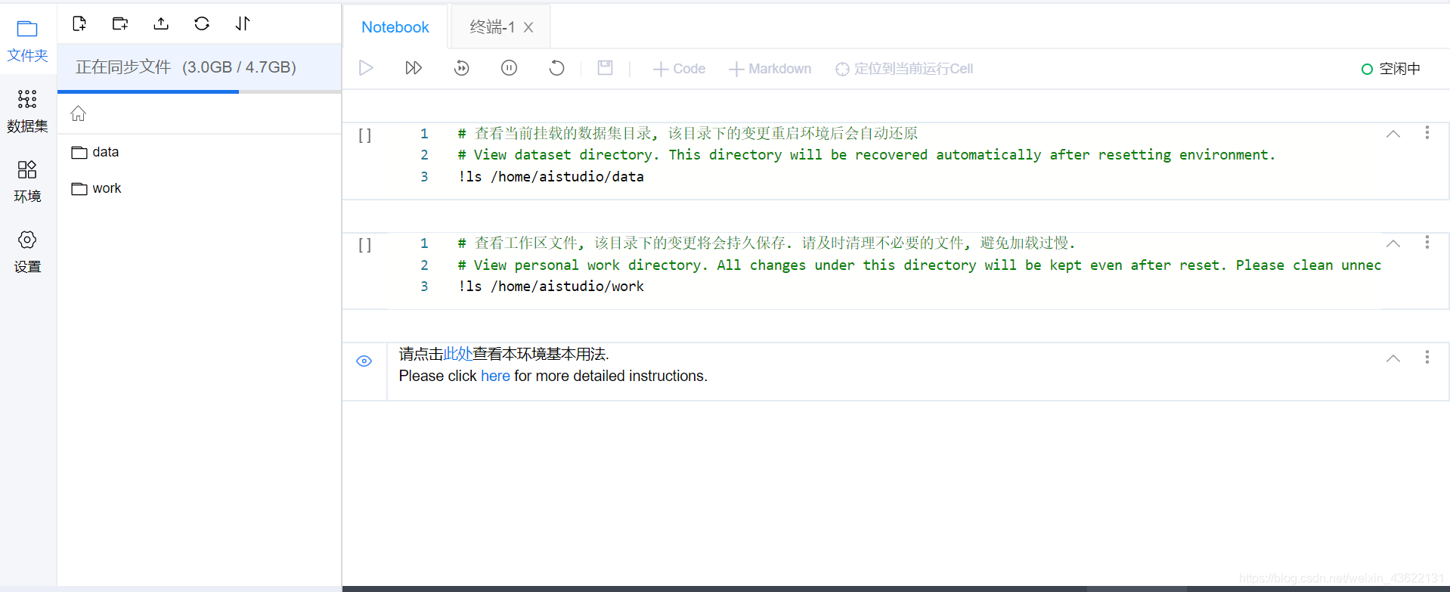Switch to the Notebook tab
The width and height of the screenshot is (1450, 592).
395,27
